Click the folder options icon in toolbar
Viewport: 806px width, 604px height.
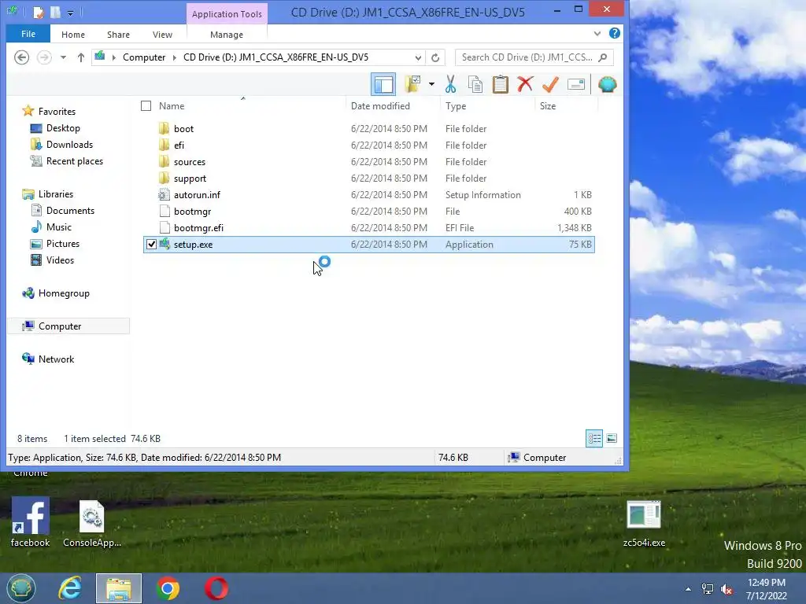pos(412,84)
